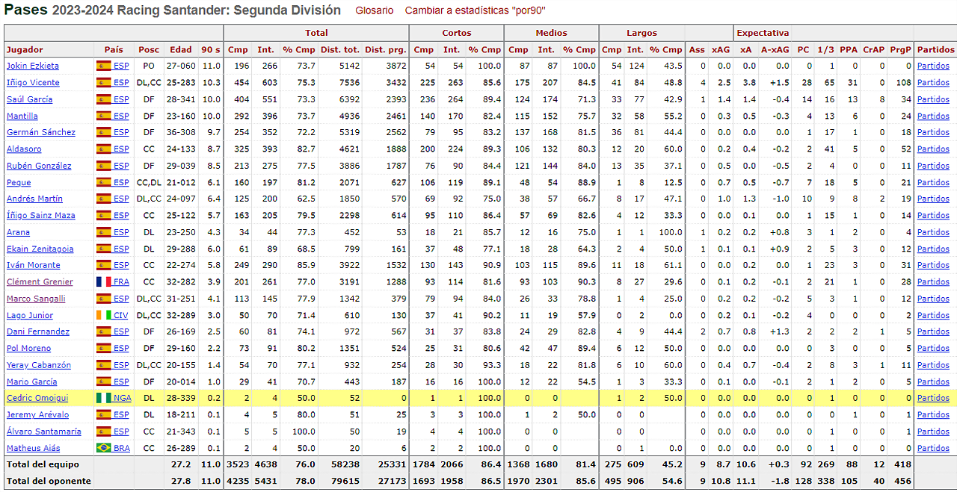The image size is (957, 492).
Task: Open ESP country link for Mantilla
Action: point(121,116)
